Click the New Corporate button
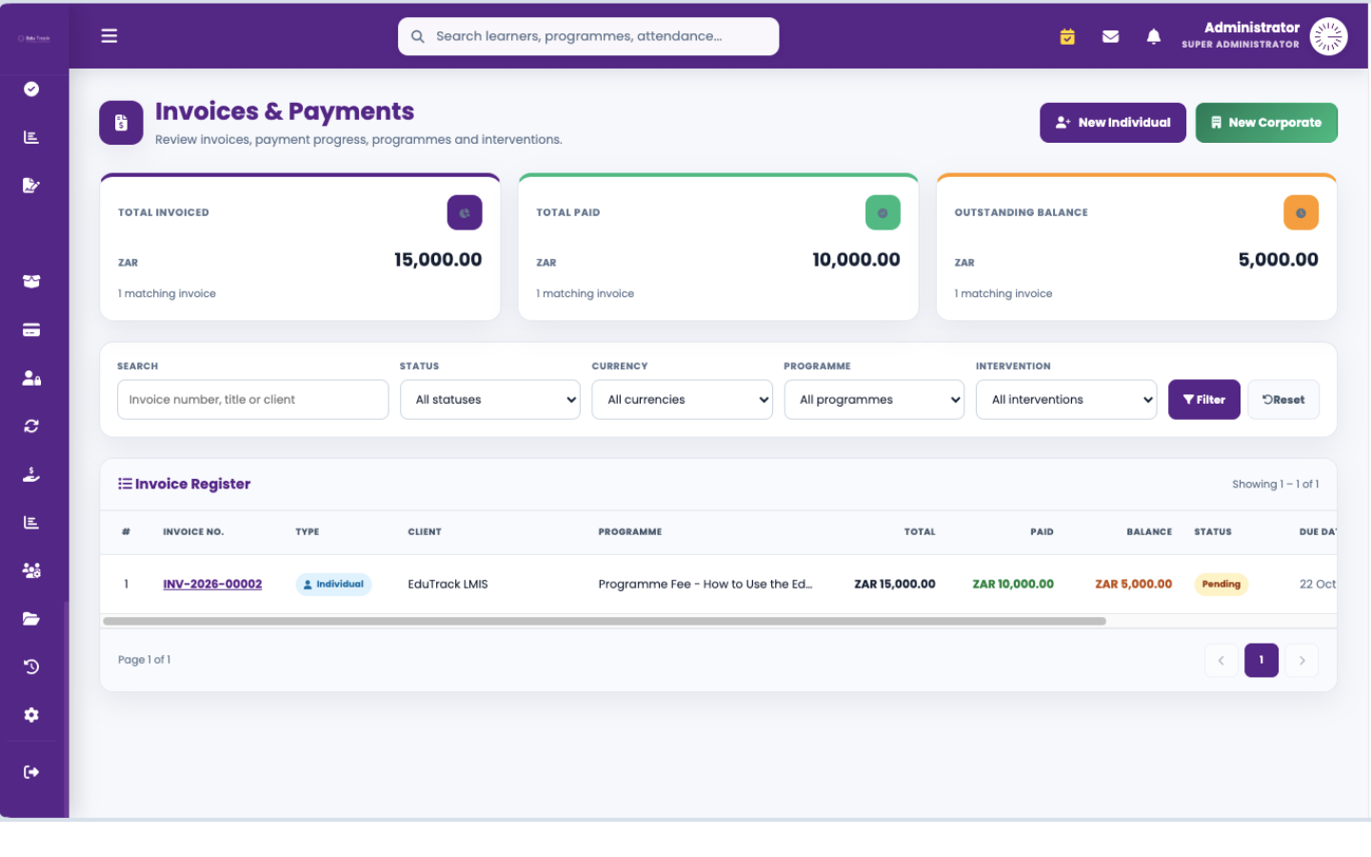 1266,123
